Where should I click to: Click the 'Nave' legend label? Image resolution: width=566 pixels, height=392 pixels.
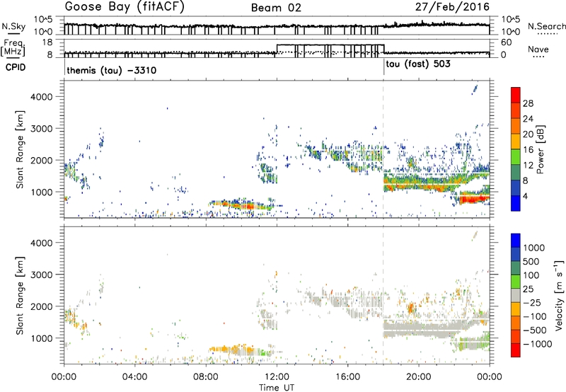point(538,50)
